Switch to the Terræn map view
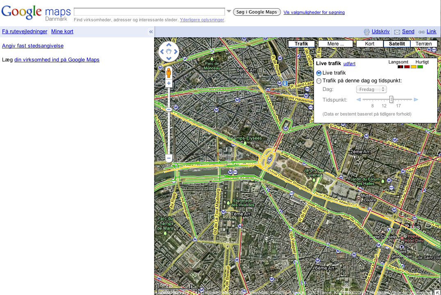The image size is (441, 295). point(423,44)
